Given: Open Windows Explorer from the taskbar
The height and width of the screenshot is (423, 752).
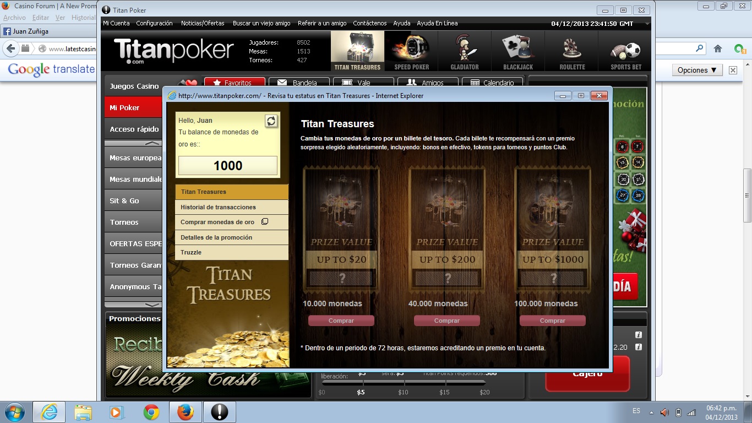Looking at the screenshot, I should click(x=83, y=412).
